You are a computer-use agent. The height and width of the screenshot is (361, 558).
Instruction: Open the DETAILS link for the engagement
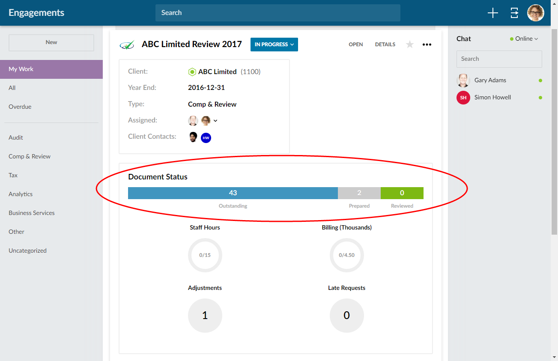[385, 45]
